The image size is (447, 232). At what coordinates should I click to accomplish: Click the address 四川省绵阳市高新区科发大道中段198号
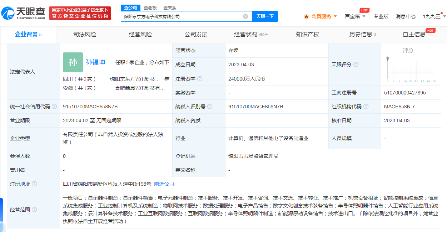107,184
